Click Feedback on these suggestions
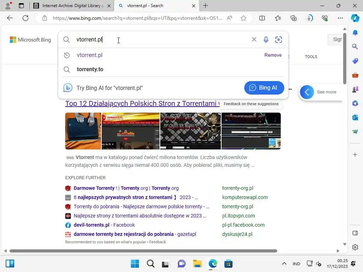 [x=251, y=104]
